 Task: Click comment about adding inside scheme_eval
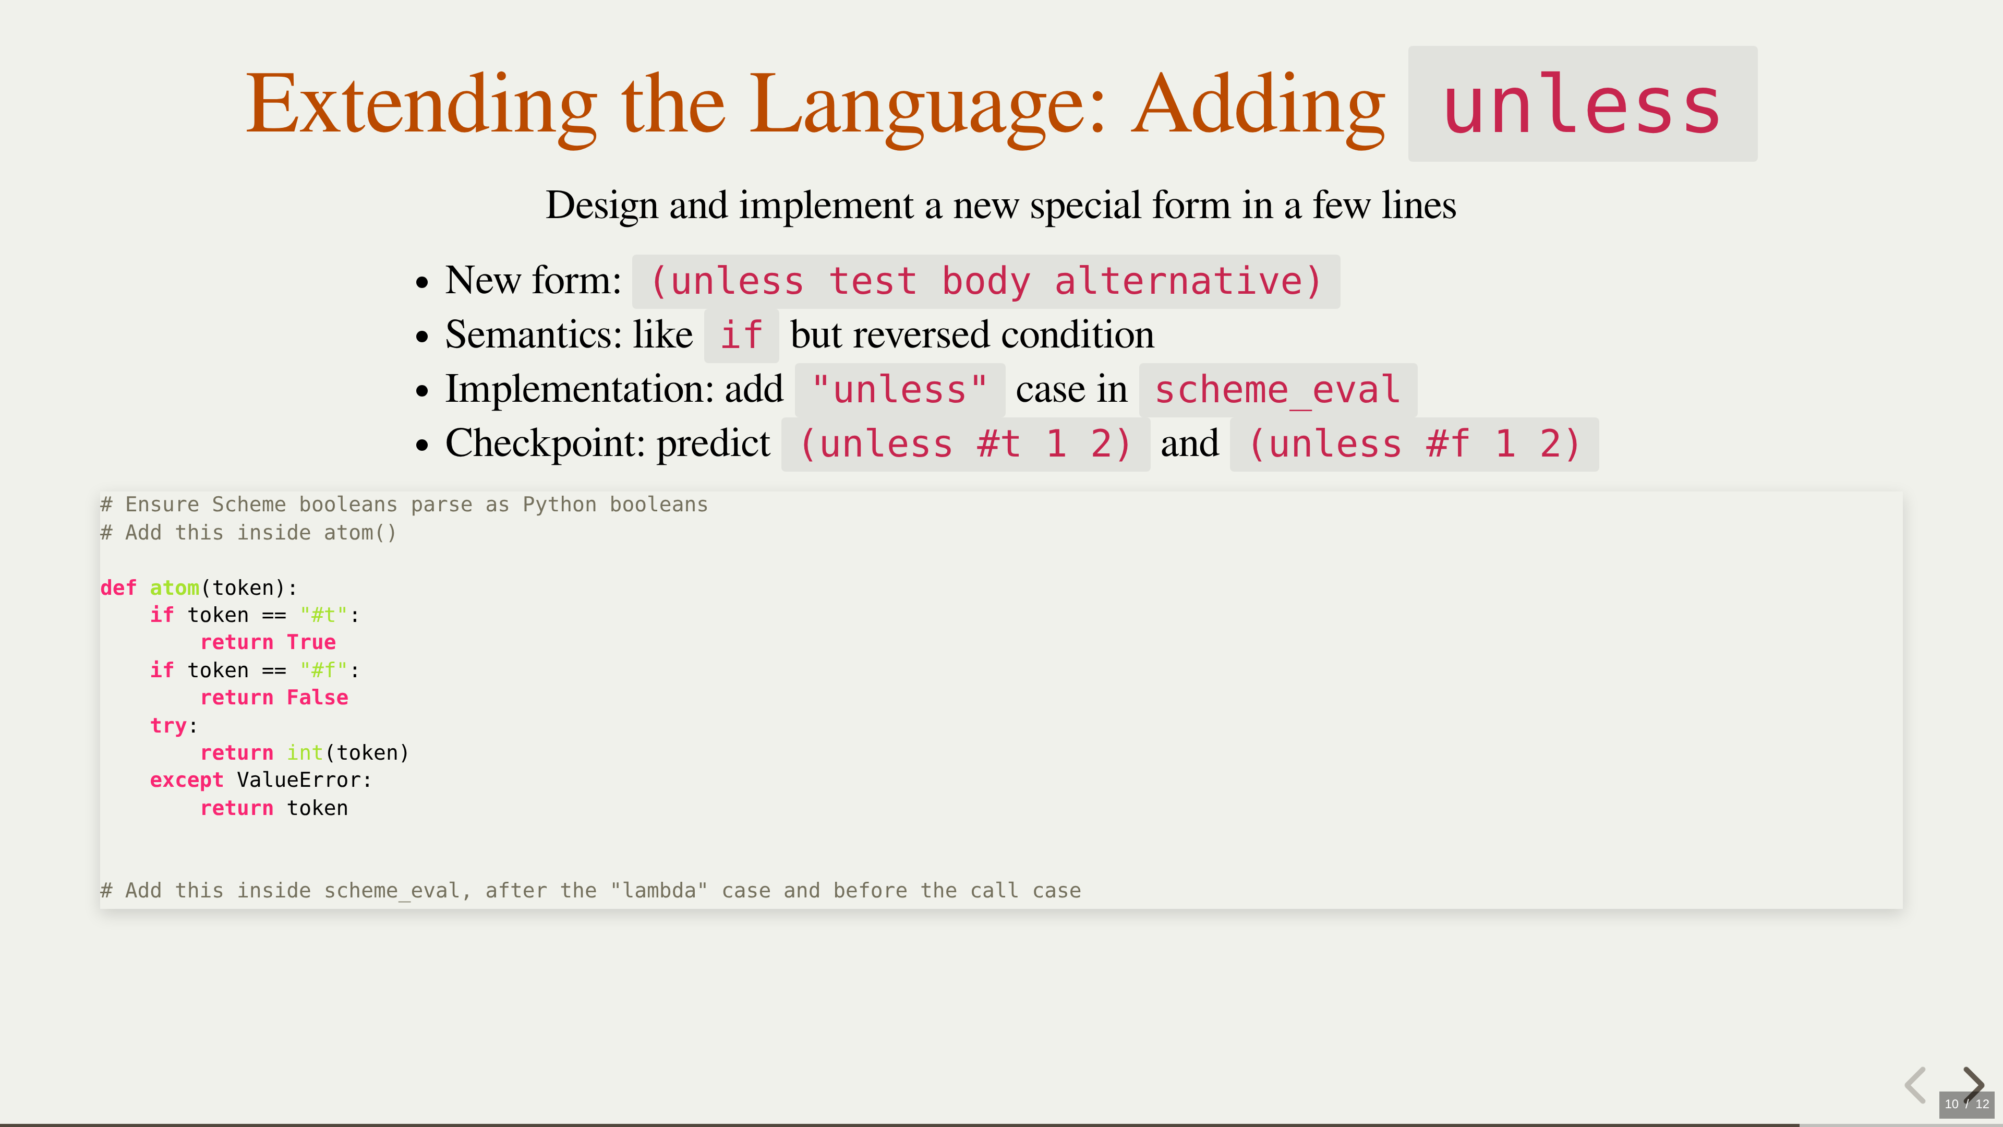590,891
